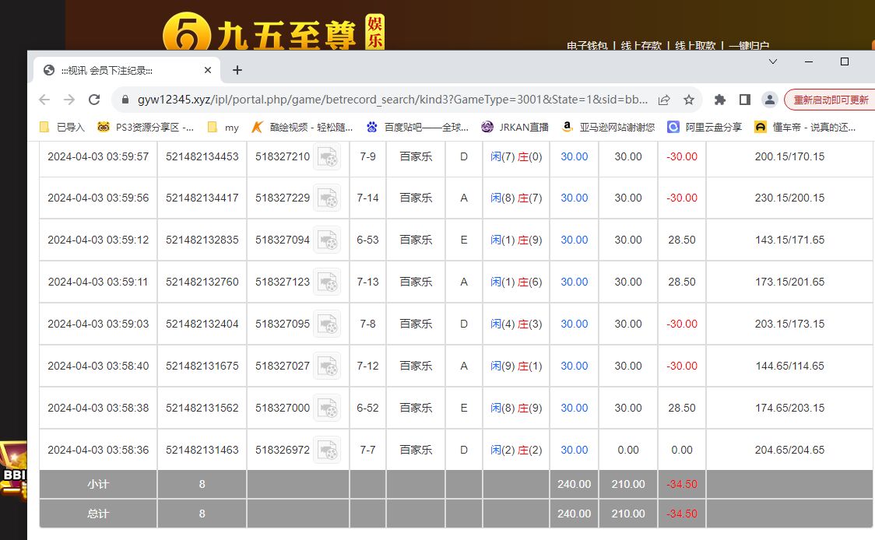Open the 懂车帝 bookmark
The image size is (875, 540).
point(805,127)
